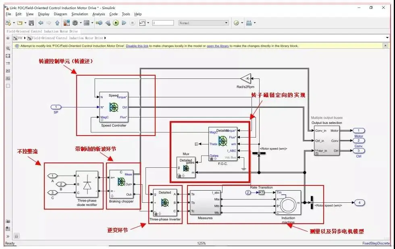Open the Display menu

44,14
